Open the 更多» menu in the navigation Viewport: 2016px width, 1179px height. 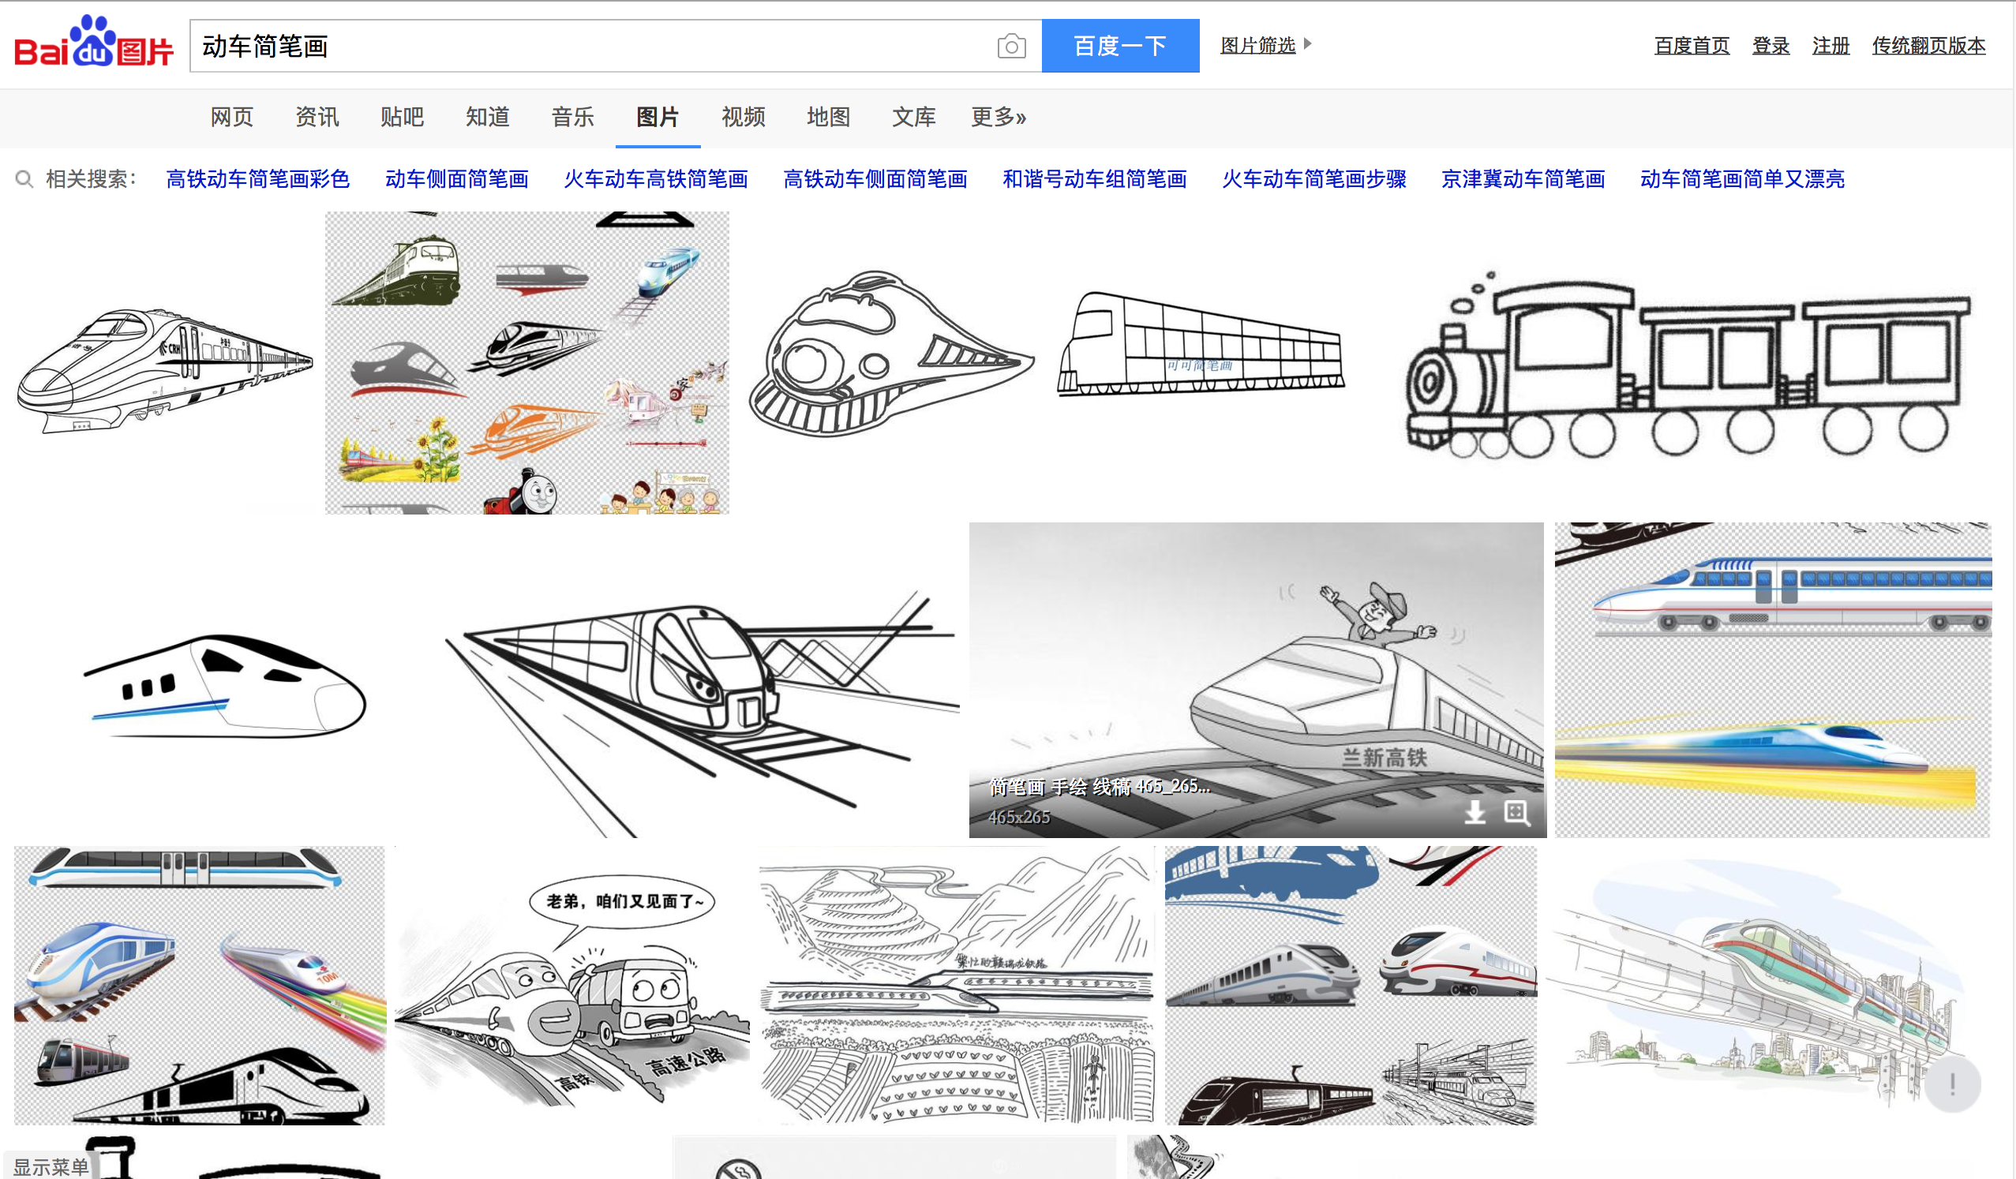coord(998,118)
